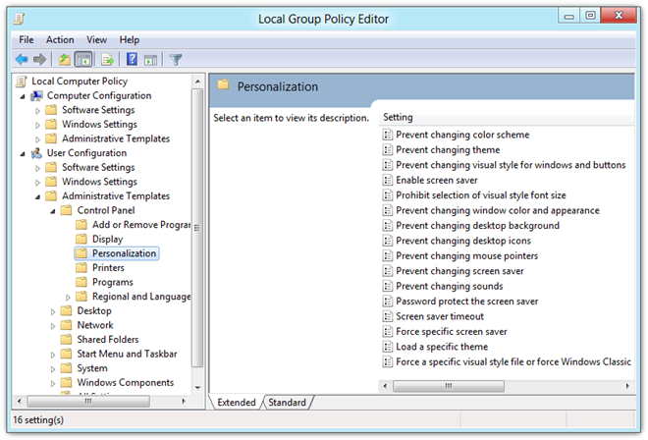Expand Windows Settings under User Configuration

(x=37, y=183)
